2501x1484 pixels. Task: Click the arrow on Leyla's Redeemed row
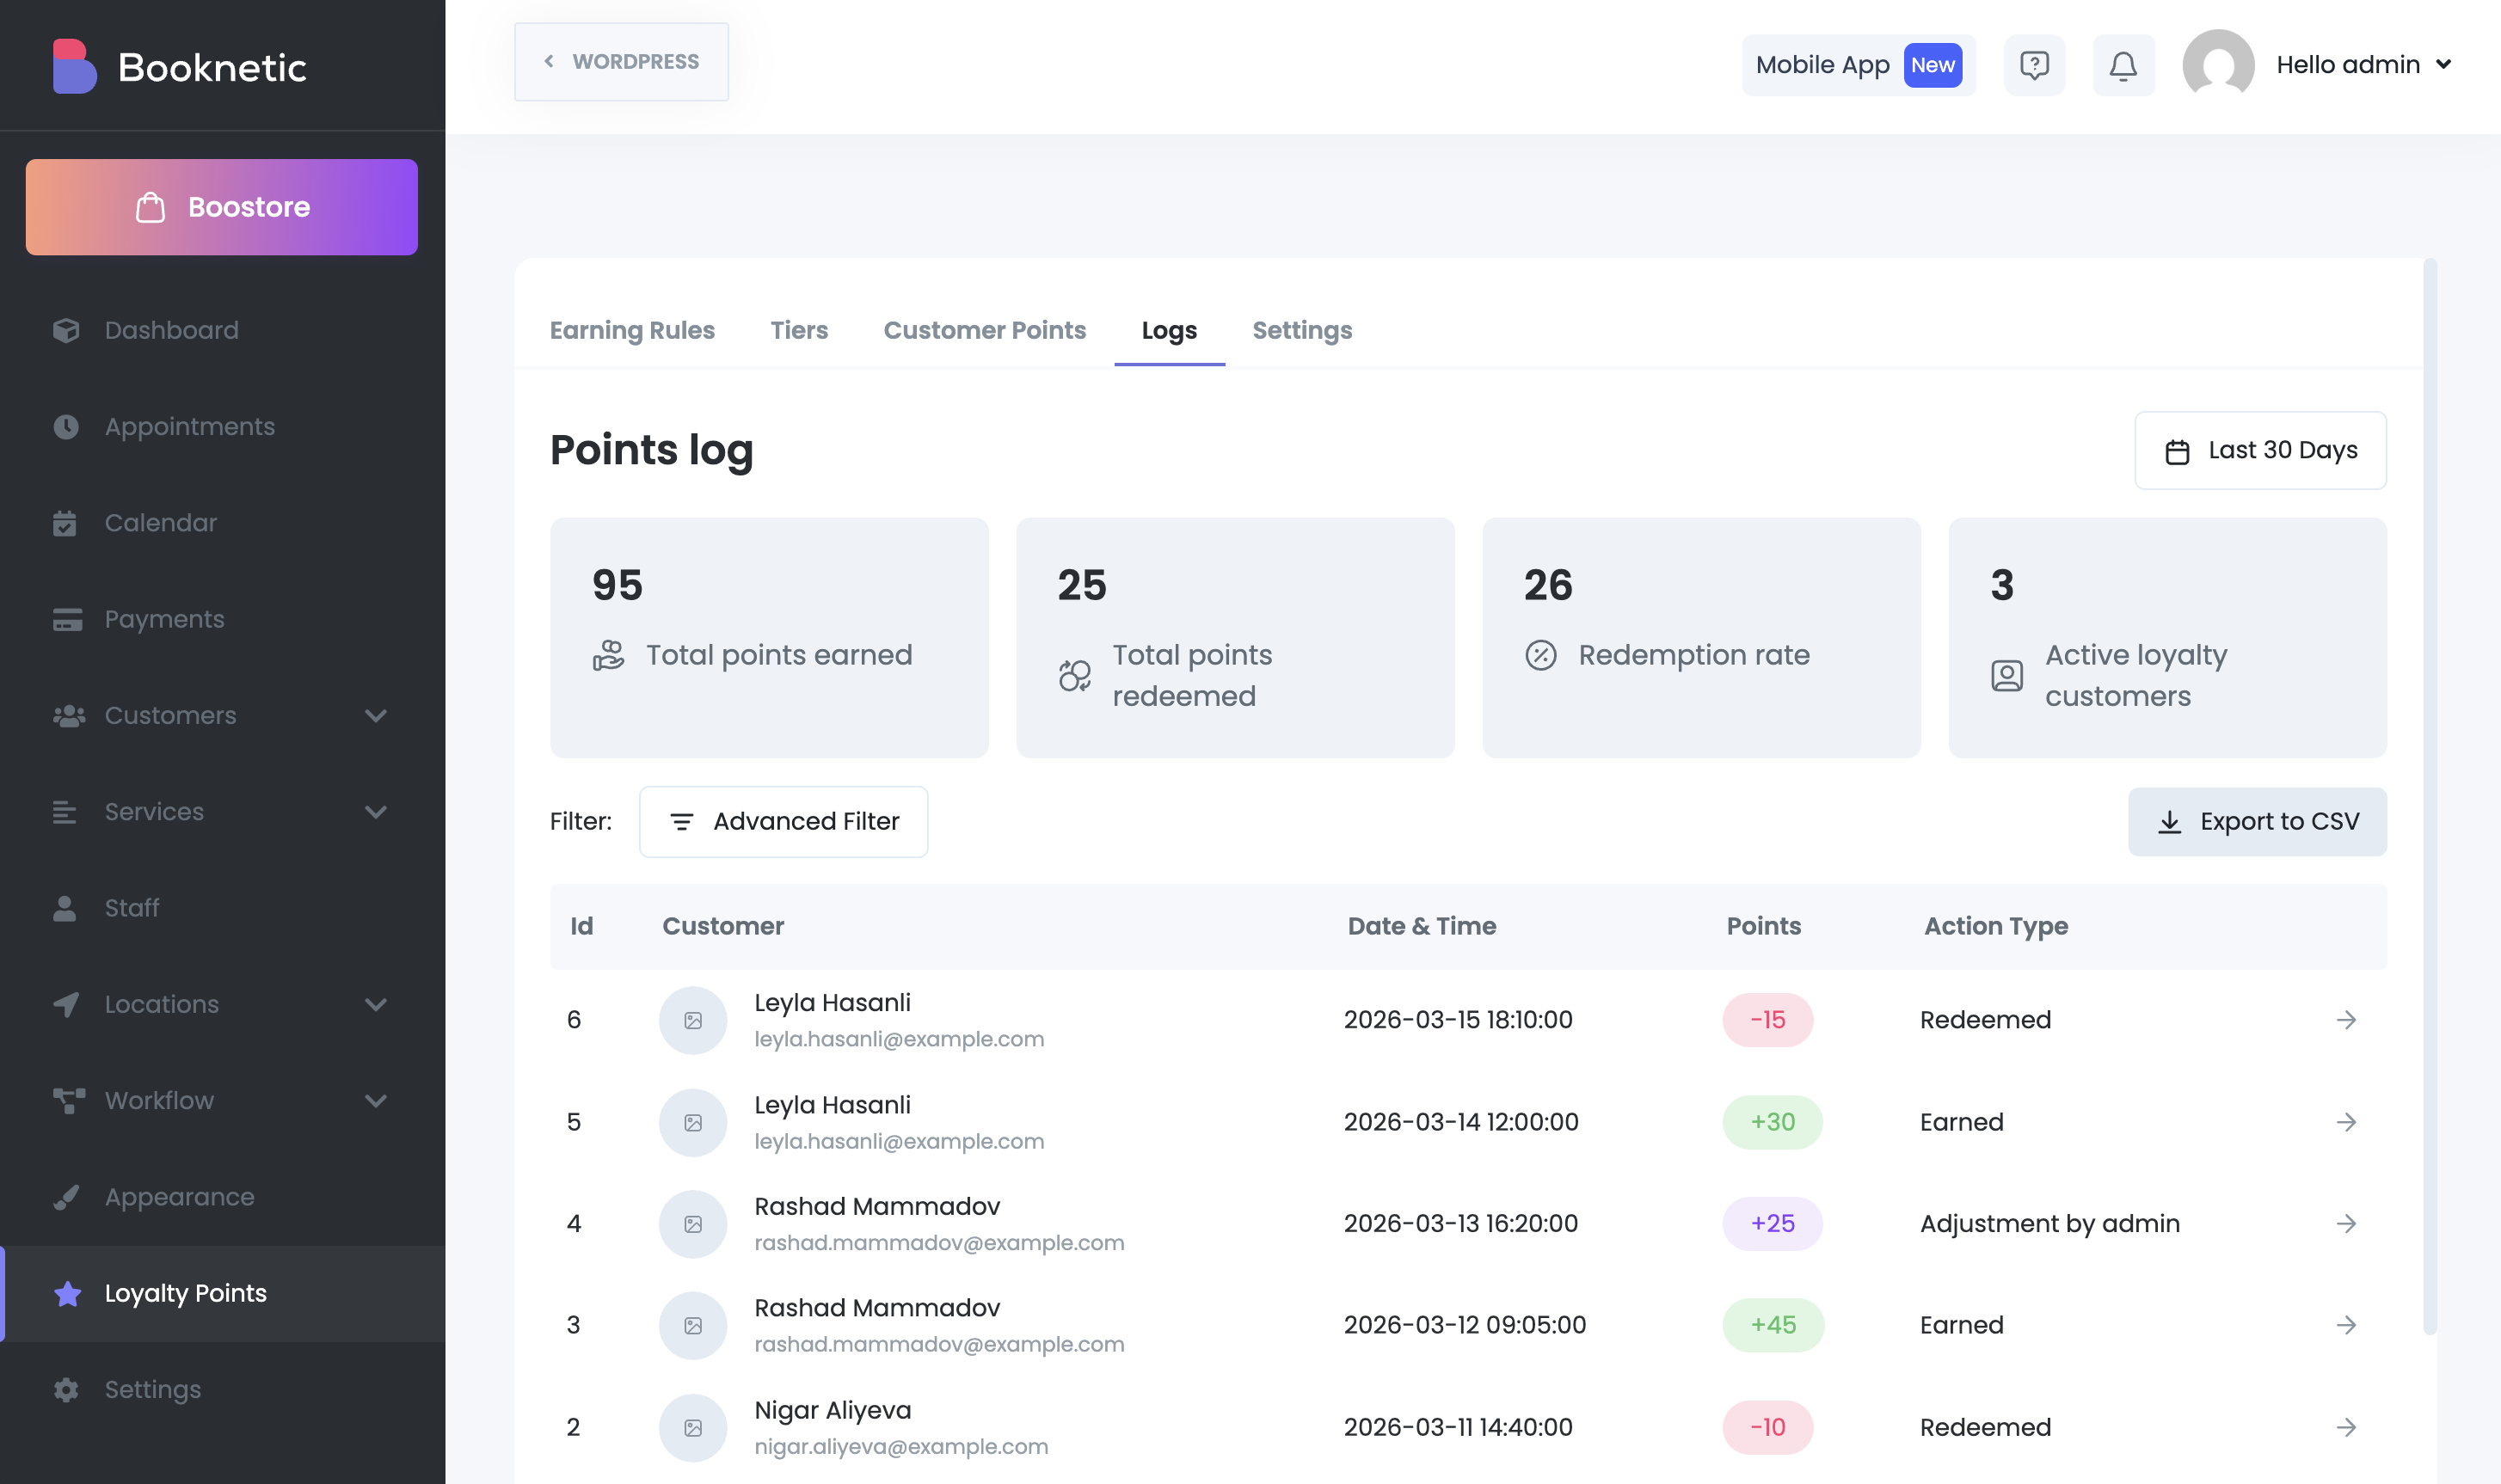coord(2346,1020)
